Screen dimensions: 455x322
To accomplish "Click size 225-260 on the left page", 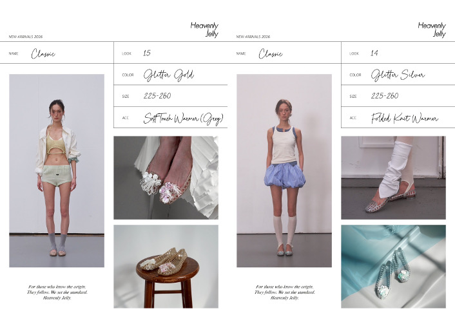I will click(157, 96).
